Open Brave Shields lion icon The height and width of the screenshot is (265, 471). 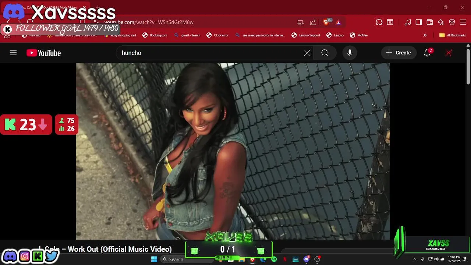tap(326, 22)
